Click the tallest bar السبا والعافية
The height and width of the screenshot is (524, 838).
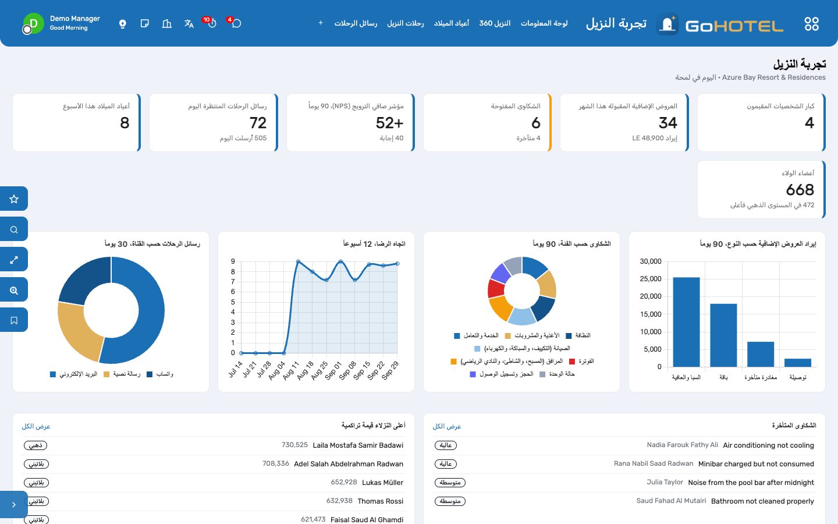[686, 322]
